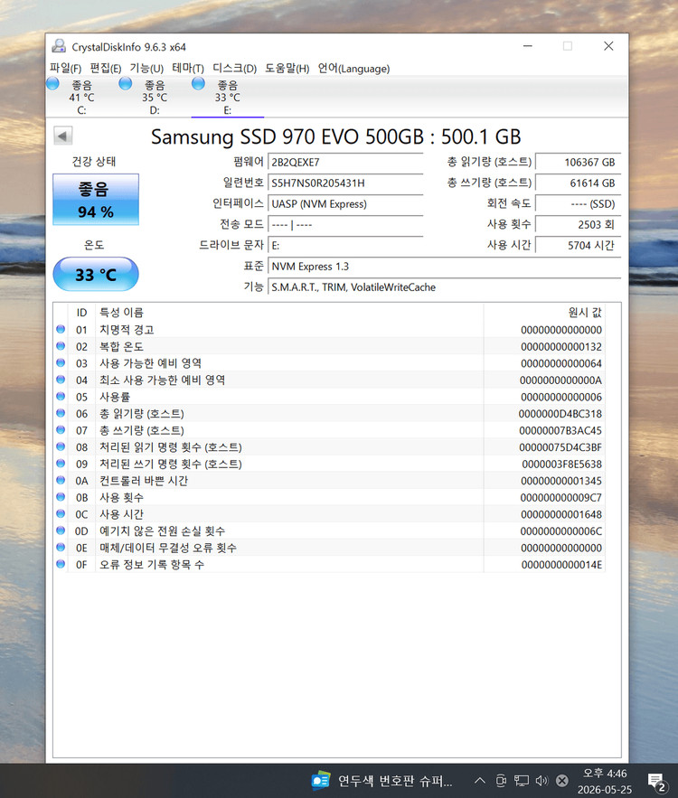Screen dimensions: 678x798
Task: Select SMART row 02 복합 온도
Action: tap(329, 346)
